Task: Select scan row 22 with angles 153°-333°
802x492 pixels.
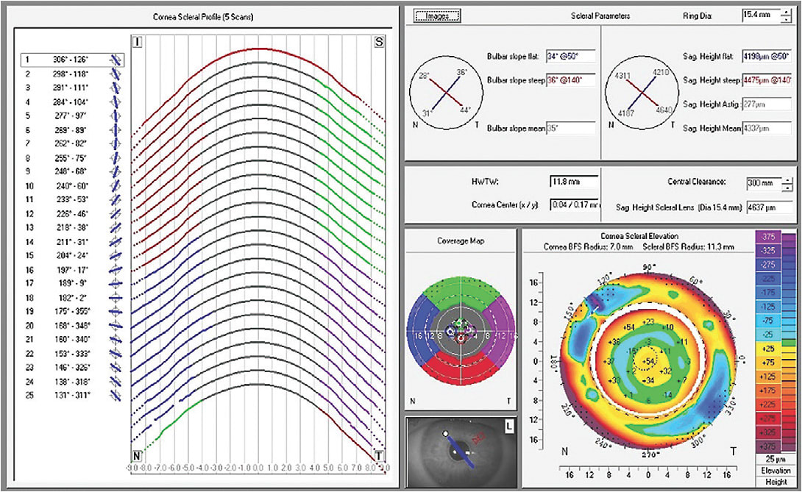Action: click(x=72, y=354)
